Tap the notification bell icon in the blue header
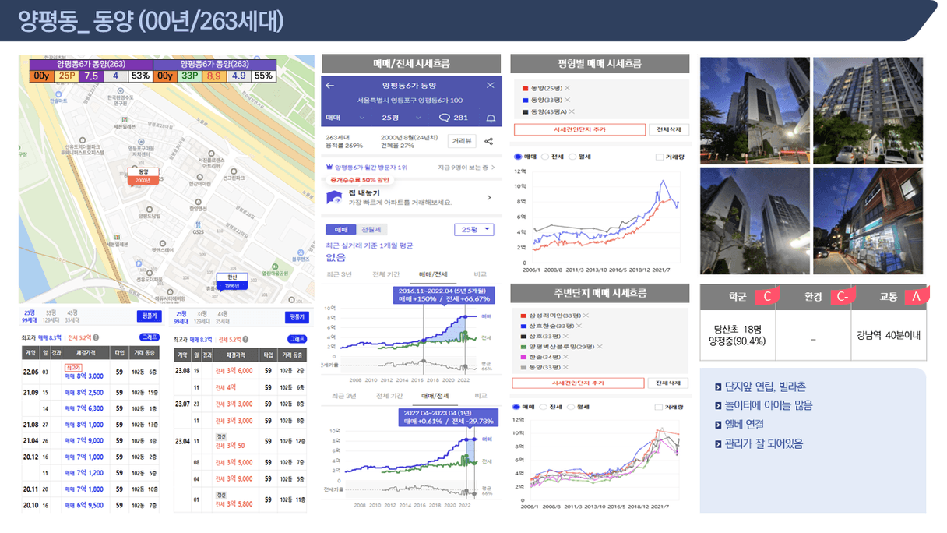The image size is (947, 533). 491,118
